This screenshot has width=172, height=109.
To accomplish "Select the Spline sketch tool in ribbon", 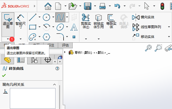I will (60, 17).
